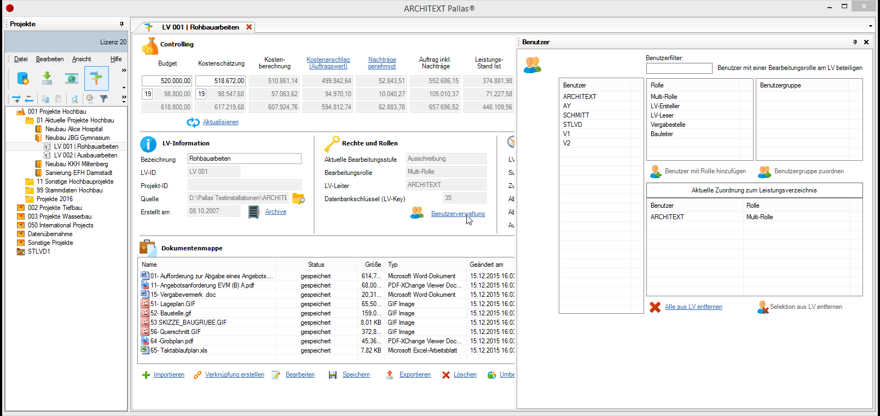
Task: Select 002 Projekte Tiefbau tree node
Action: (55, 208)
